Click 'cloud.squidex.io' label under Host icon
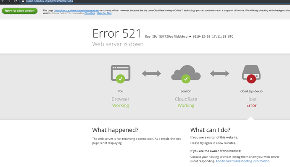Viewport: 290px width, 167px height. click(251, 91)
